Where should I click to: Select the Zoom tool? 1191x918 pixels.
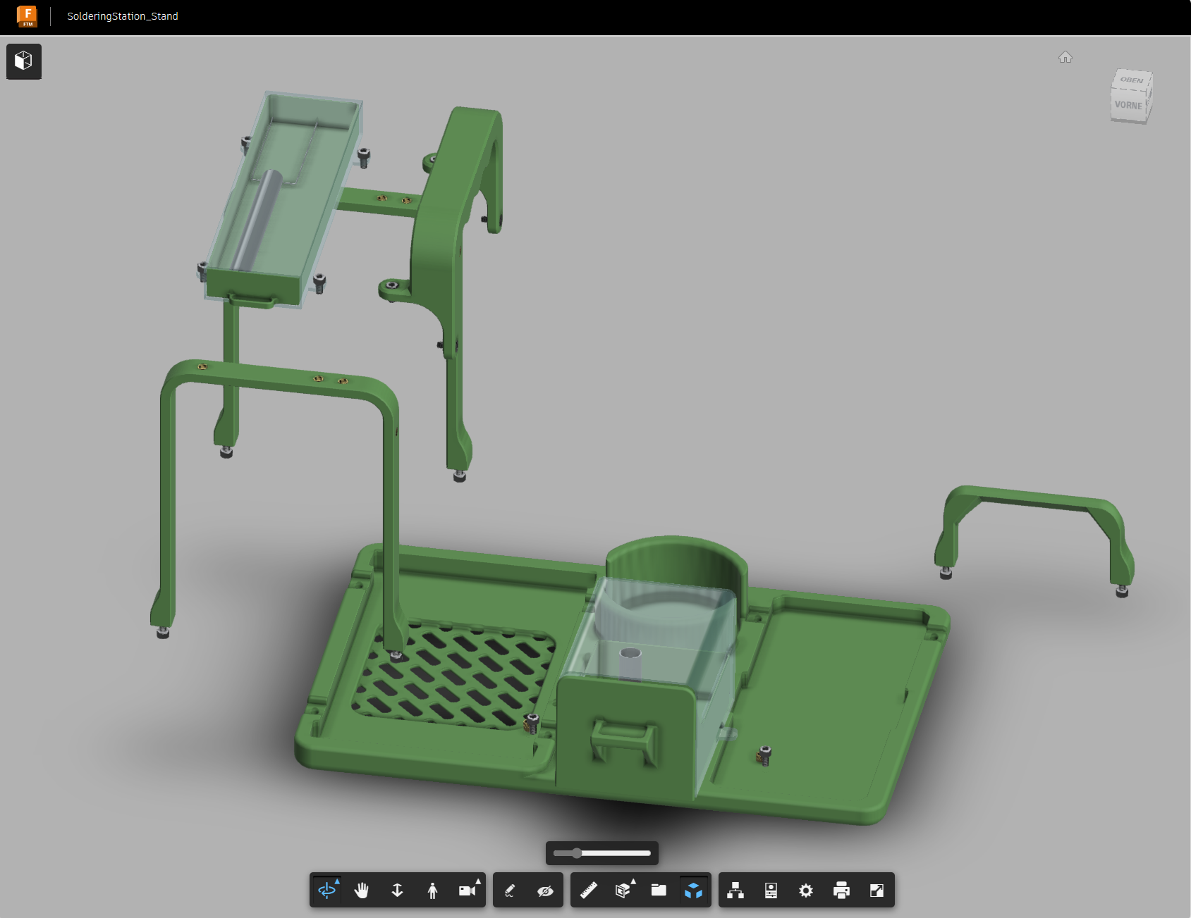397,890
